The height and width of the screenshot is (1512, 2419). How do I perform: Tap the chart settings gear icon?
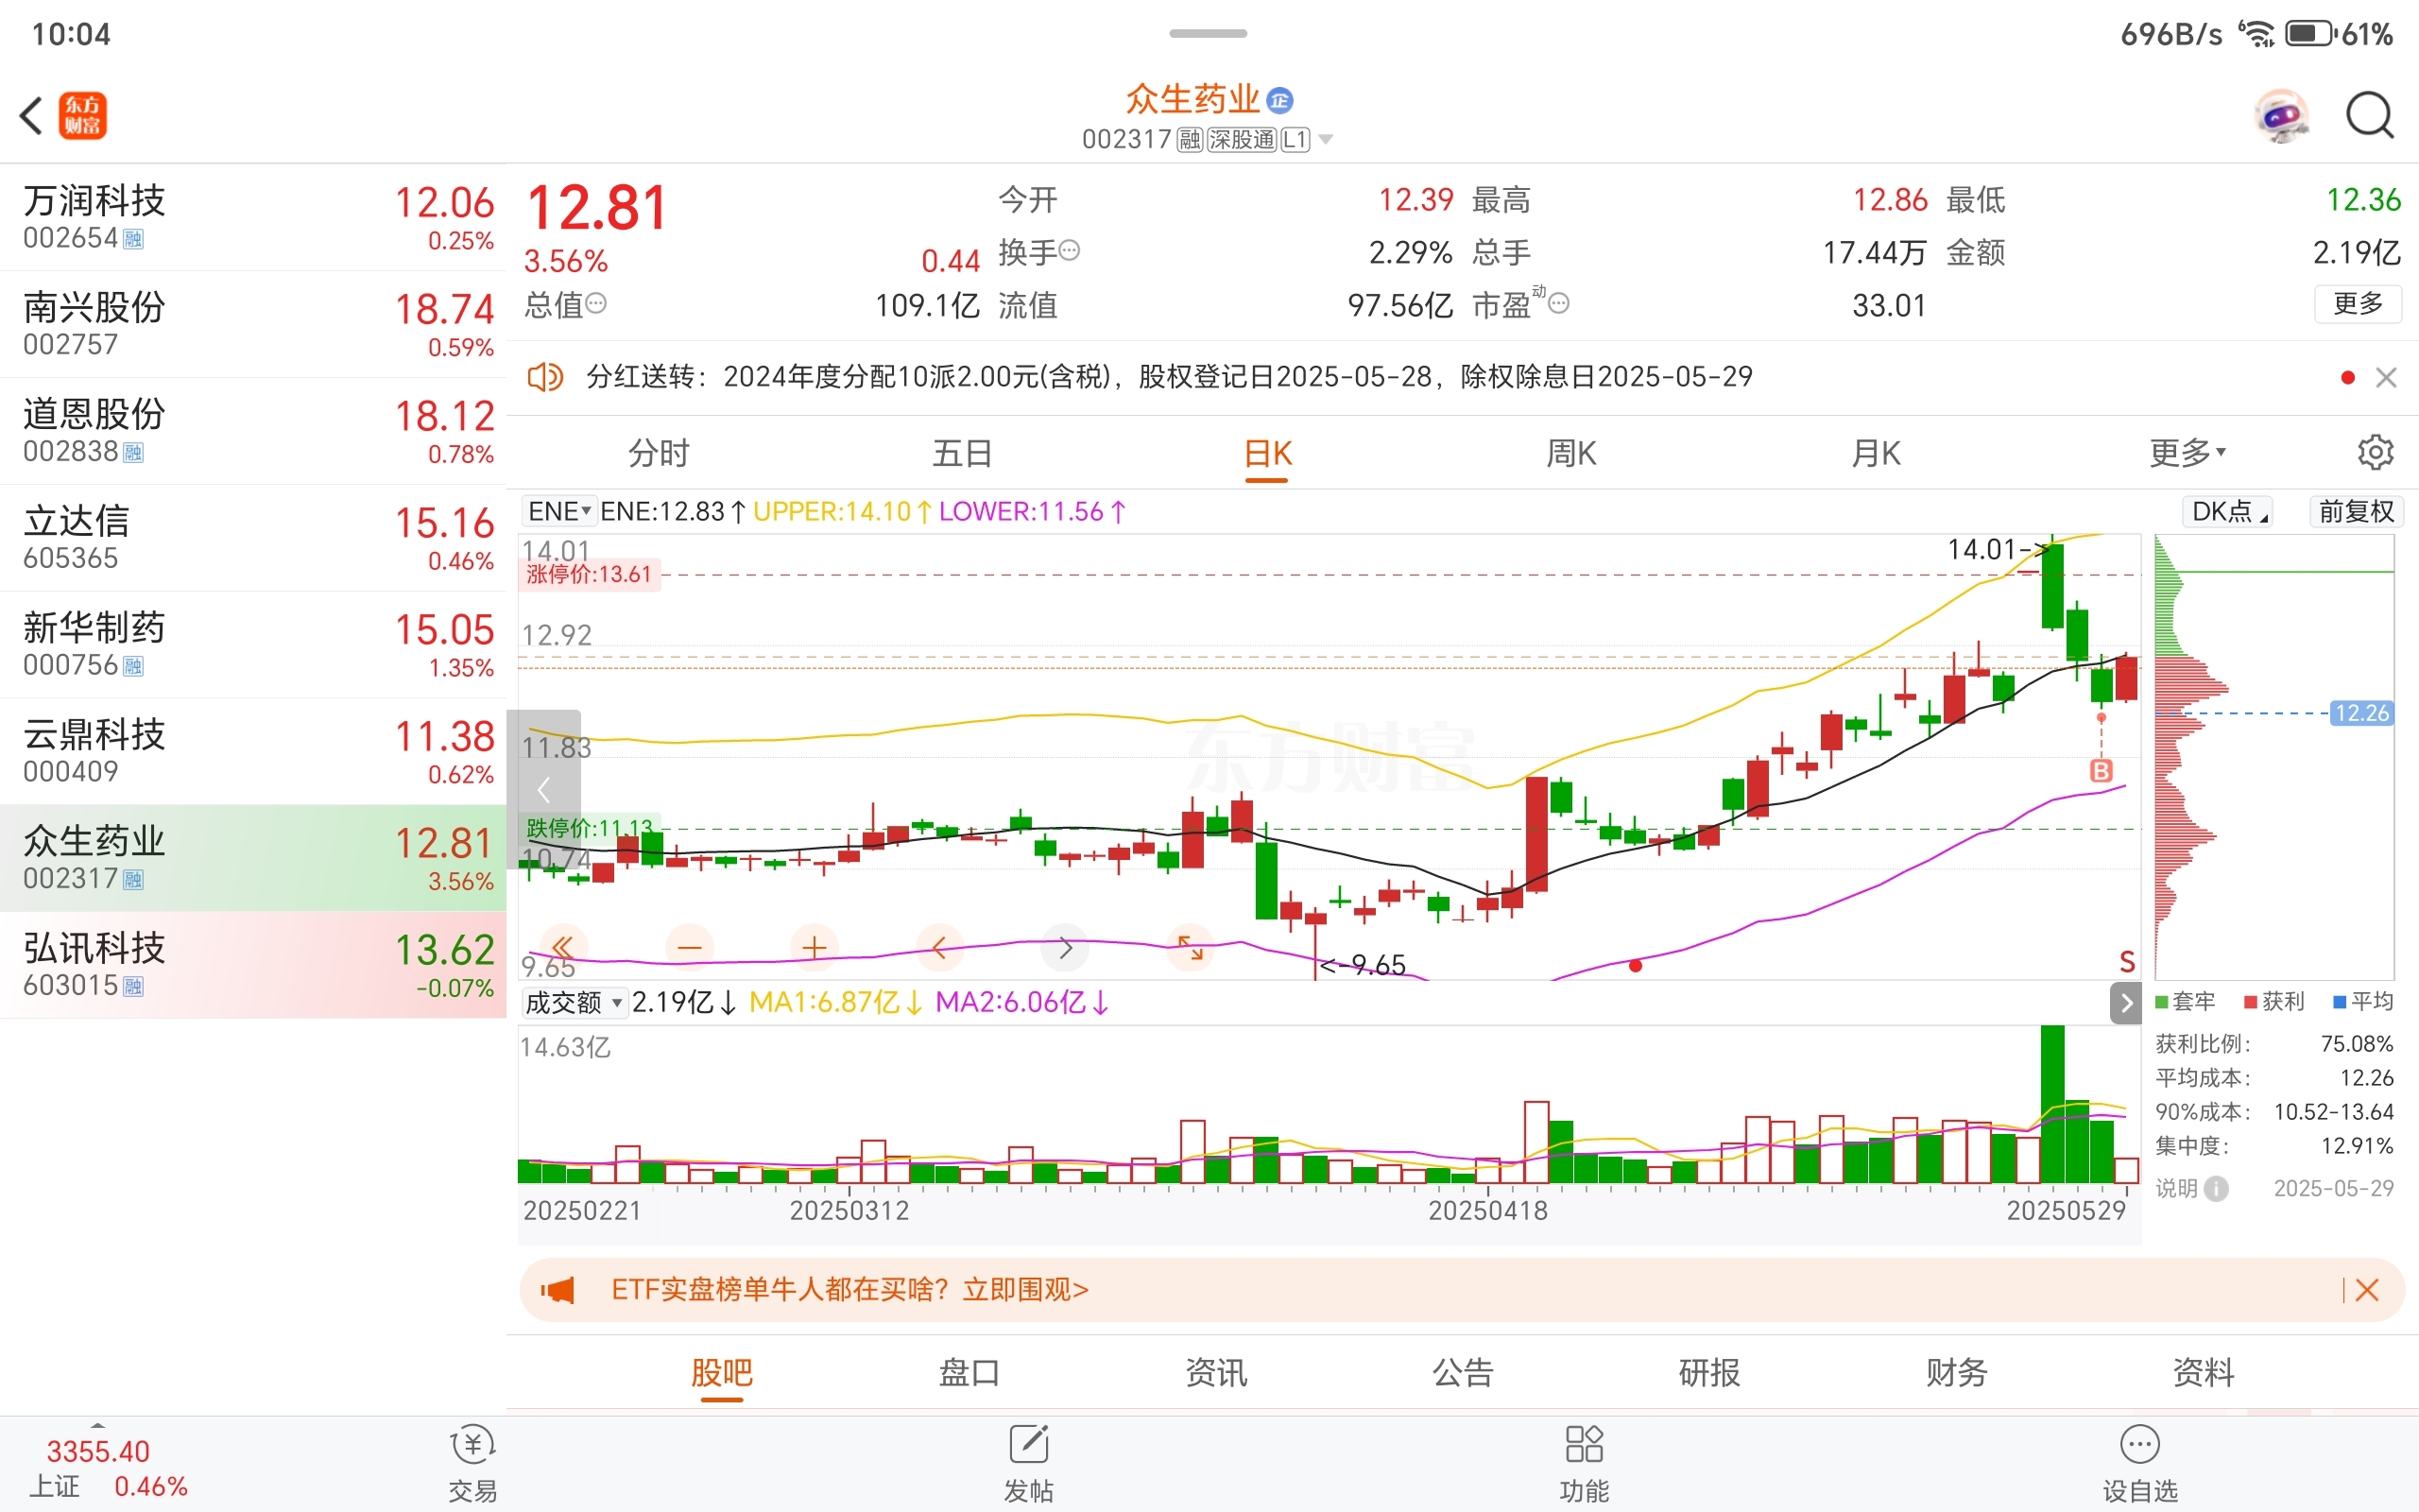click(2375, 452)
